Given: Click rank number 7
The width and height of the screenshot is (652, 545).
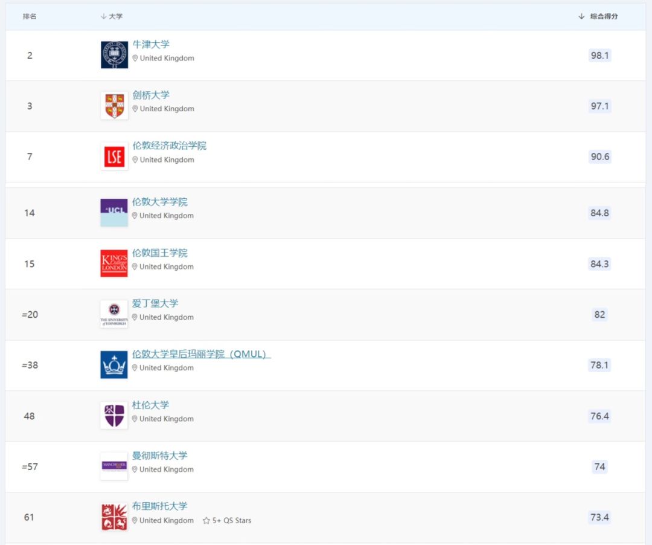Looking at the screenshot, I should click(x=30, y=157).
